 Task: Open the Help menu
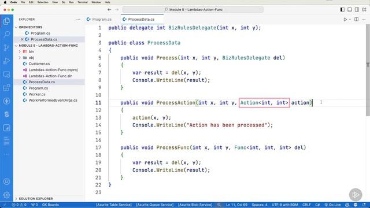[x=108, y=2]
